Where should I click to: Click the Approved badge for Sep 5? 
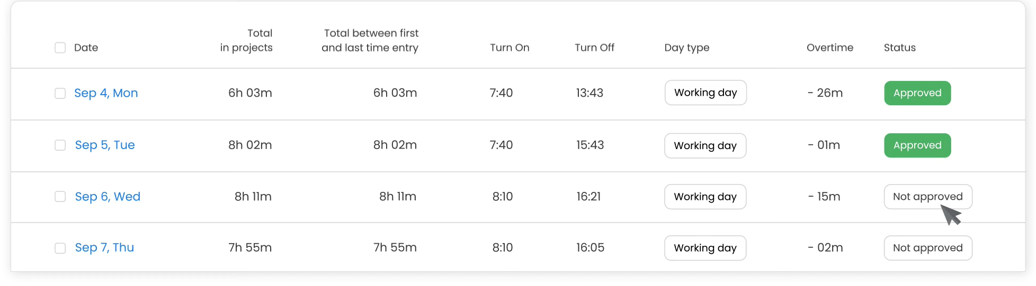pyautogui.click(x=917, y=145)
